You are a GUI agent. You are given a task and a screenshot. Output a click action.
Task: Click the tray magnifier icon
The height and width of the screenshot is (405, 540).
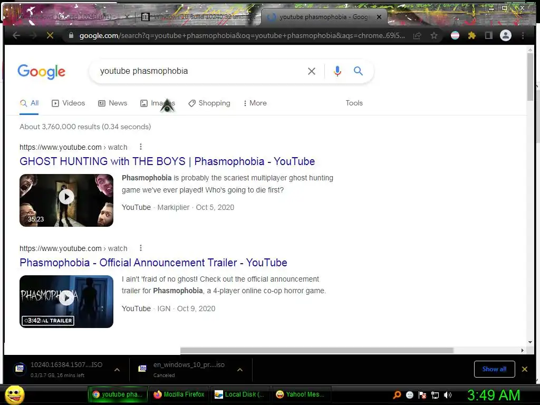pos(397,394)
